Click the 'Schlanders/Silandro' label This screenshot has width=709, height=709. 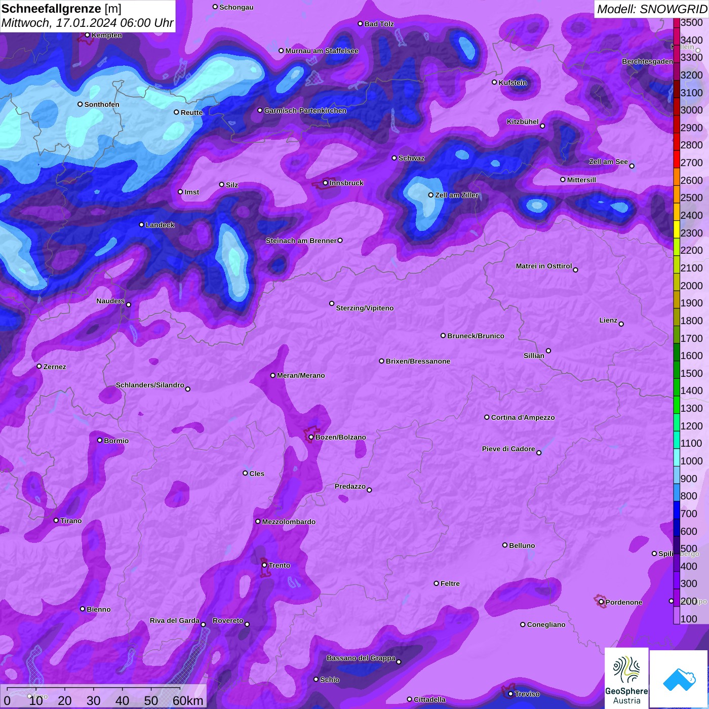pos(150,385)
